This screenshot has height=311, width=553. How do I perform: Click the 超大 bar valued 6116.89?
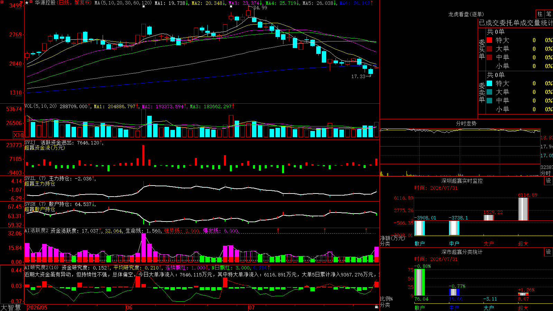523,209
